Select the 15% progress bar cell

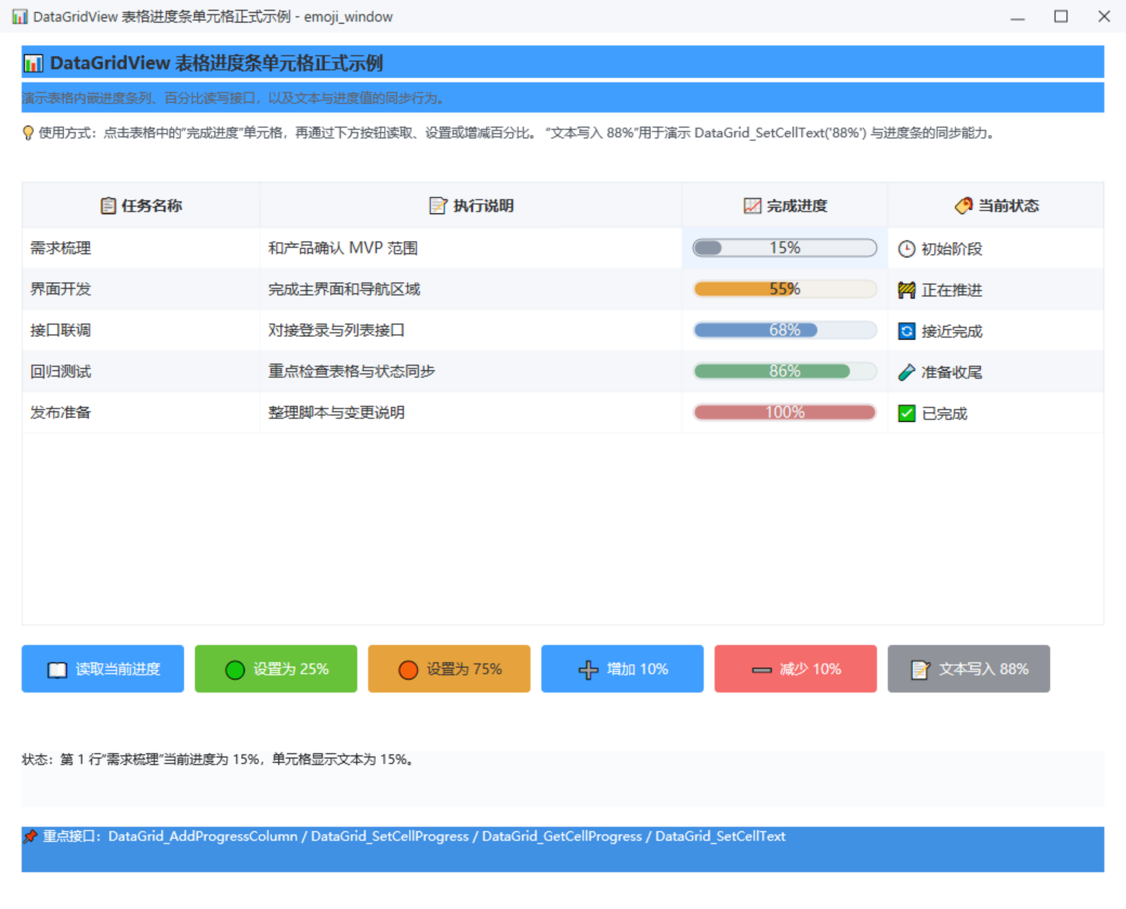(x=785, y=248)
